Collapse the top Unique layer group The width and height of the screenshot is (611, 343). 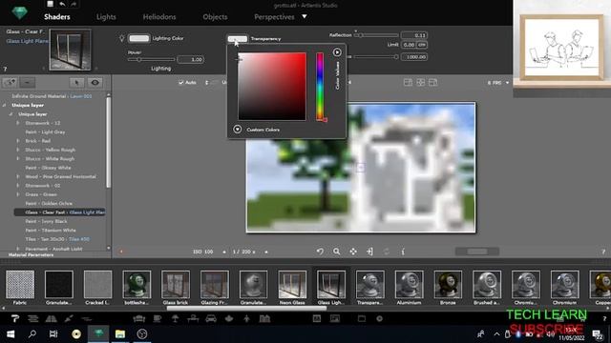pyautogui.click(x=4, y=105)
